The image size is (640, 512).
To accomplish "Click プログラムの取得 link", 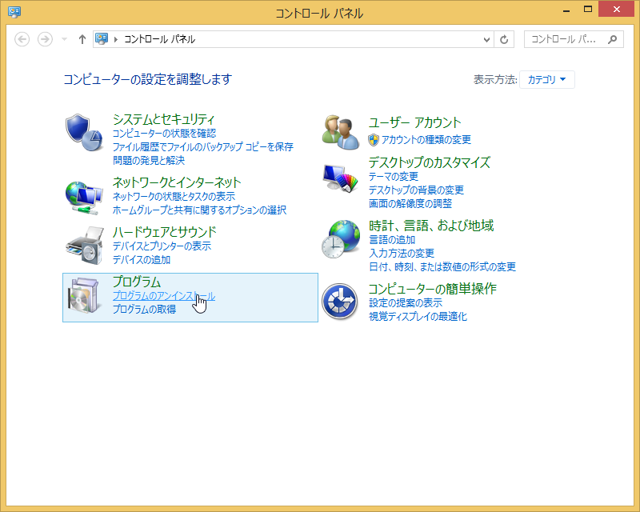I will [144, 309].
